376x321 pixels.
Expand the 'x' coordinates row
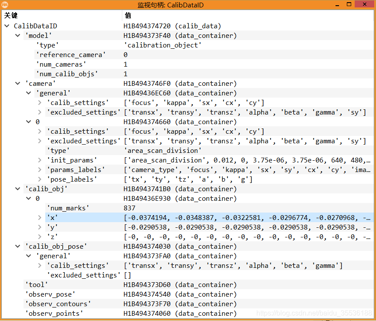pos(40,218)
